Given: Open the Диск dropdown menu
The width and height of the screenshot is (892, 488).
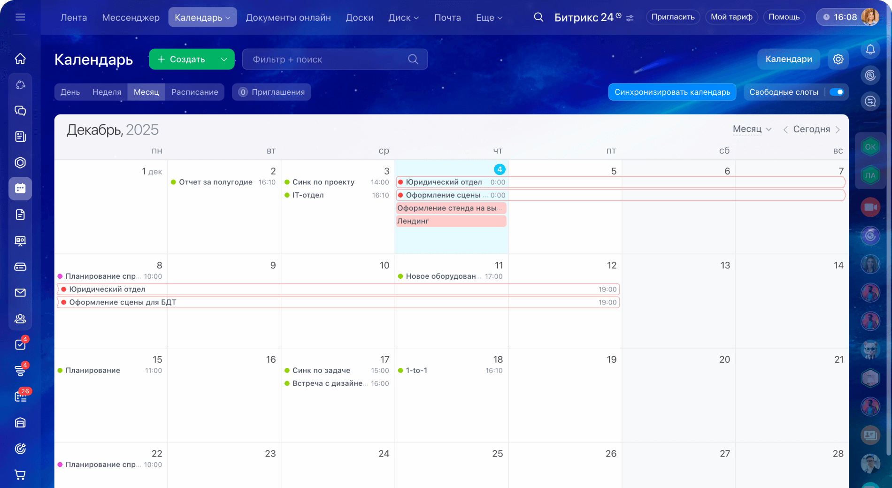Looking at the screenshot, I should point(403,18).
